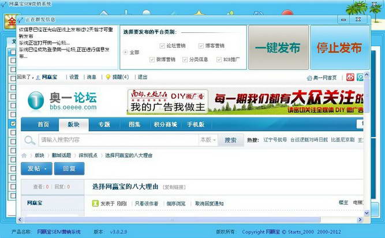Open author 网赢宝 in post sidebar
This screenshot has height=238, width=385.
(x=35, y=203)
